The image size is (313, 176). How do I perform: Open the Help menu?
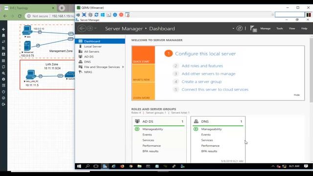[304, 28]
